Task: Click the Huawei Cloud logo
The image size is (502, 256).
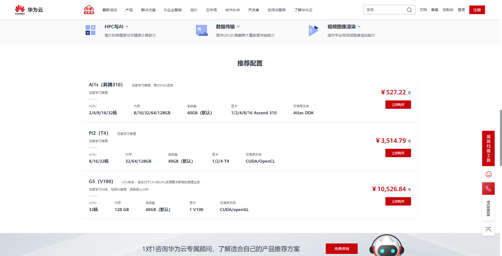Action: coord(29,10)
